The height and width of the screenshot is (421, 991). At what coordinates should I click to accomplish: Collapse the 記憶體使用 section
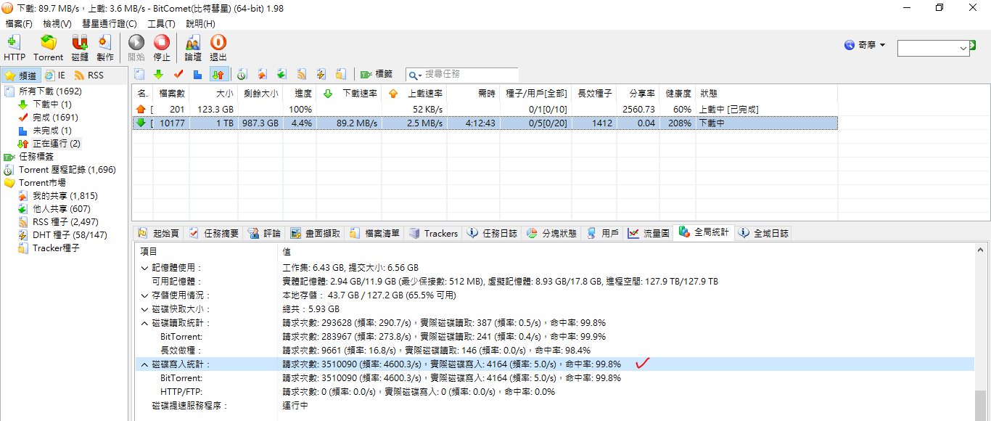pos(144,268)
